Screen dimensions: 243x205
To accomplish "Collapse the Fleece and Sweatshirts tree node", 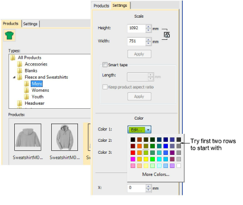I will [14, 77].
